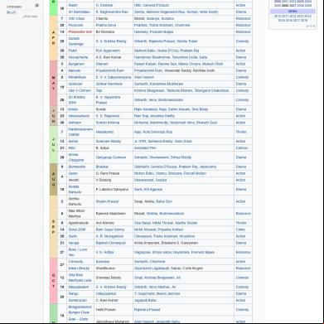Image resolution: width=324 pixels, height=324 pixels.
Task: Click director S. V. Krishna Reddy in Sarada Saradaga row
Action: pos(111,41)
